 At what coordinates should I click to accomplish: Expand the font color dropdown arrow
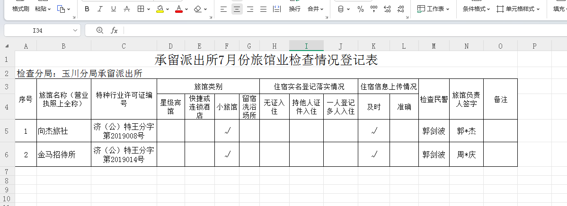(186, 9)
